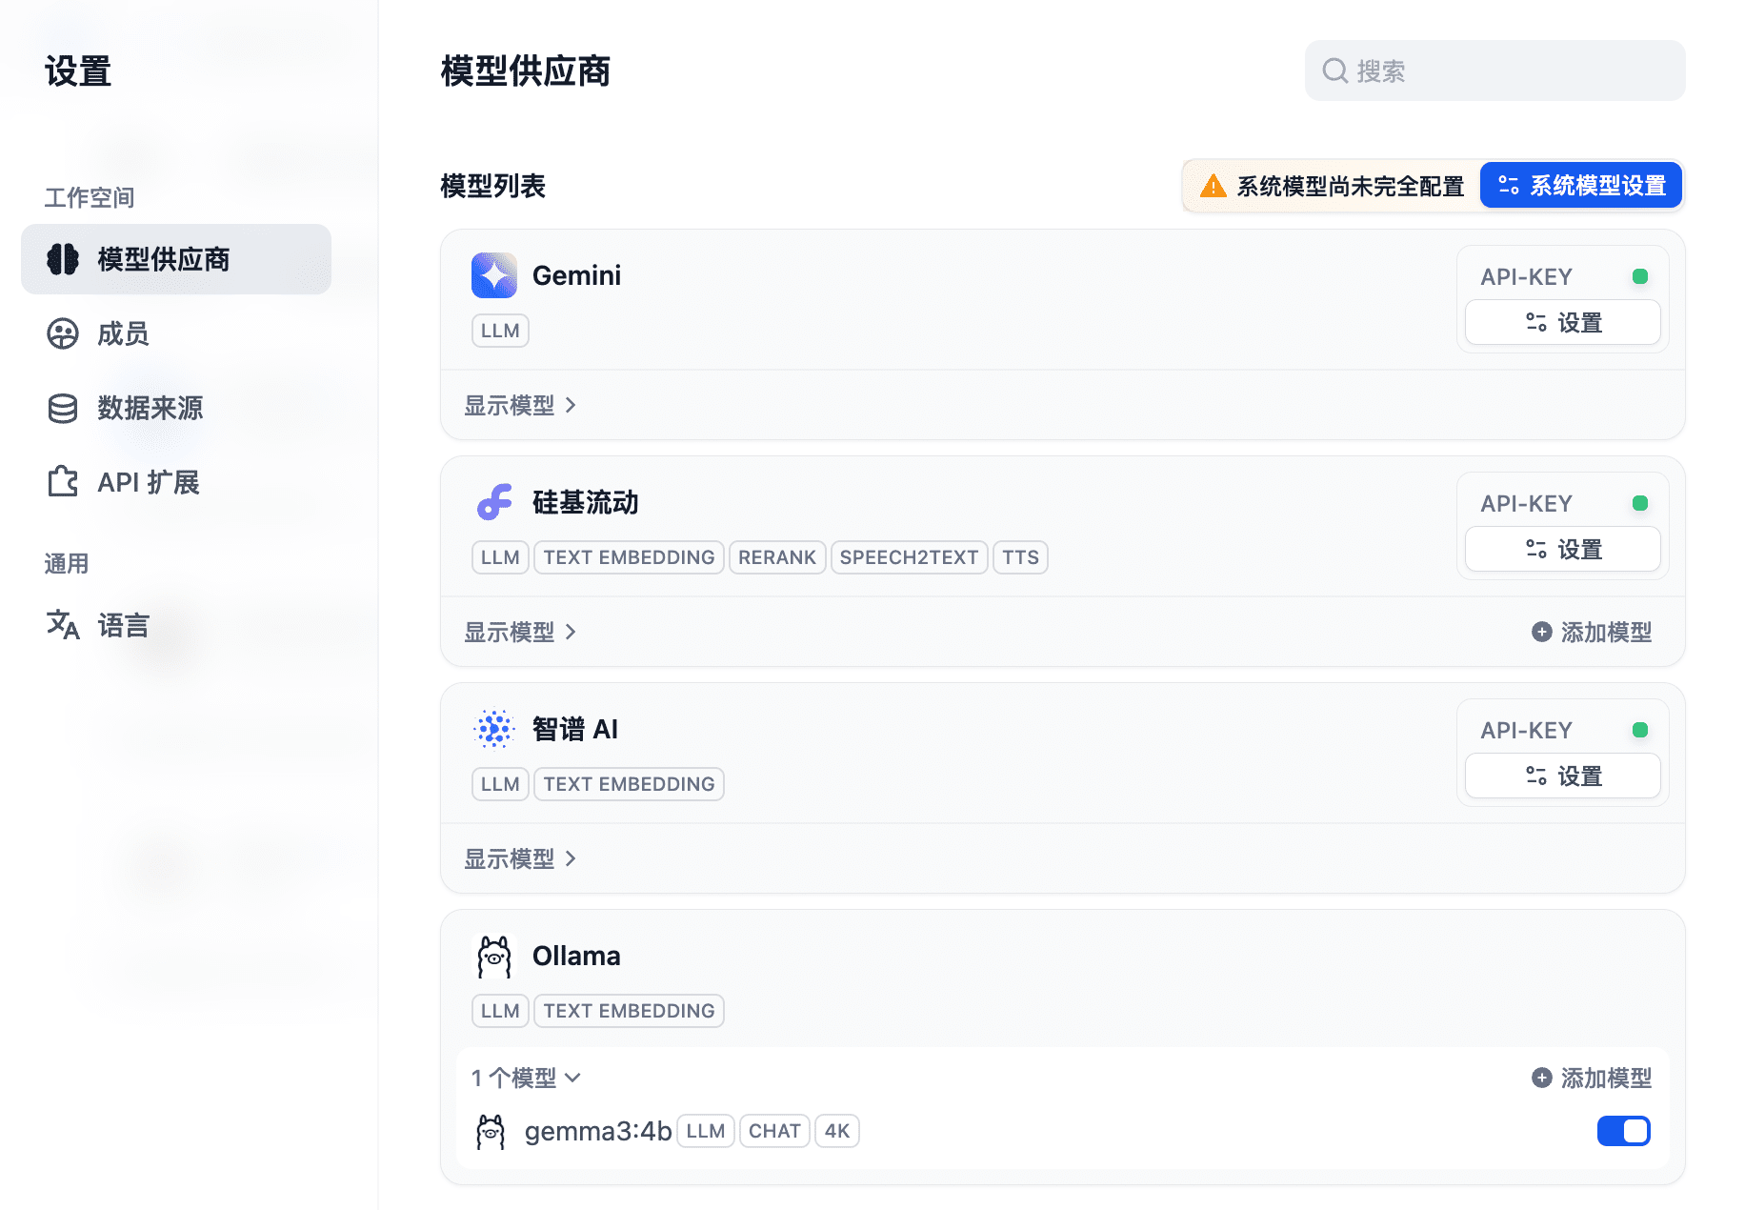Click the orange warning triangle icon
The image size is (1745, 1210).
pyautogui.click(x=1213, y=186)
